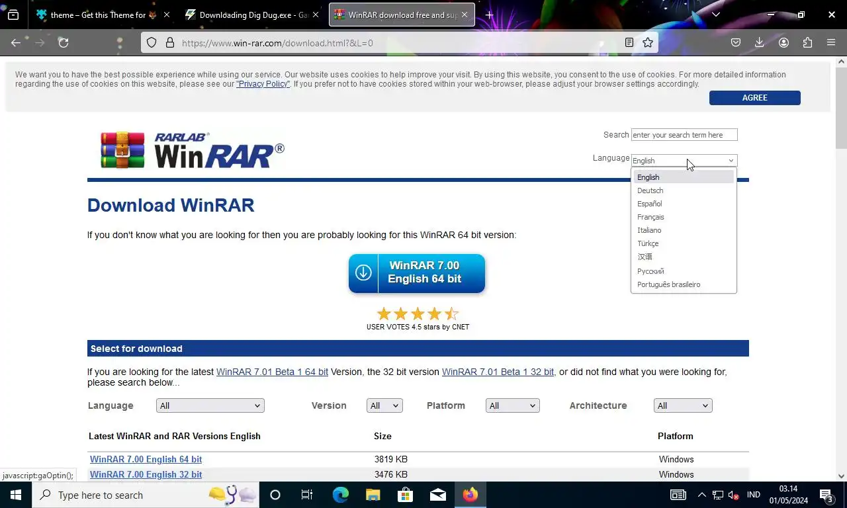The width and height of the screenshot is (847, 508).
Task: Reload the page with the refresh icon
Action: (x=64, y=42)
